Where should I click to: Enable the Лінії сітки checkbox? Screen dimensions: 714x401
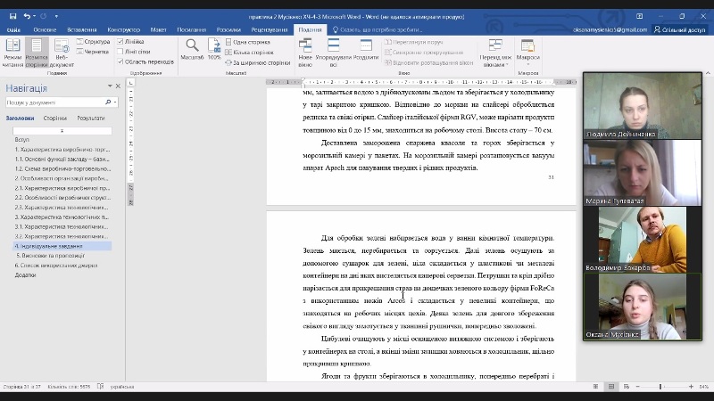click(x=120, y=51)
